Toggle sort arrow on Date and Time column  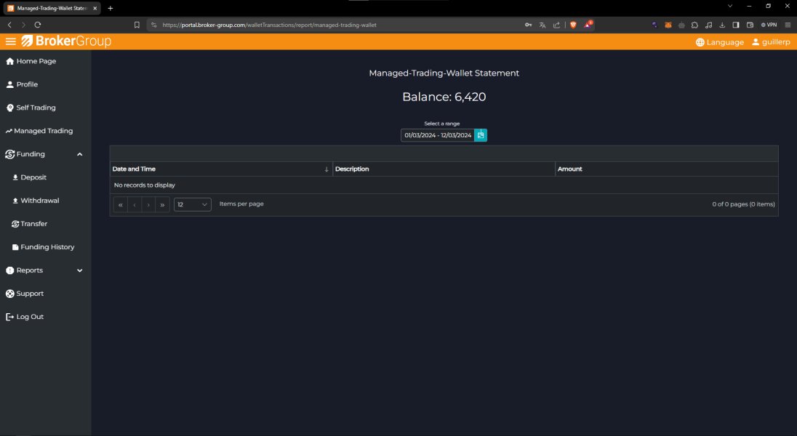click(327, 169)
